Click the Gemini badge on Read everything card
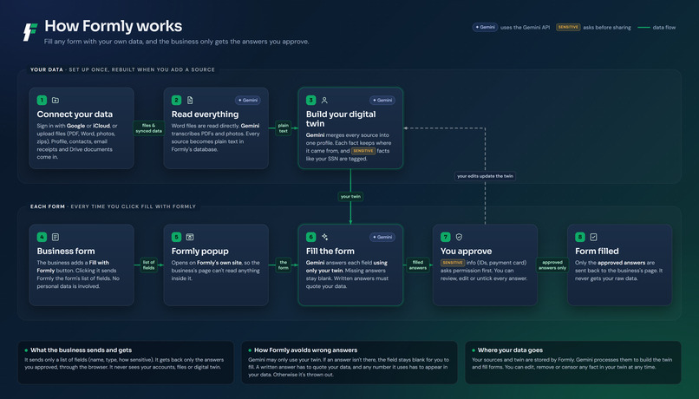 click(248, 101)
